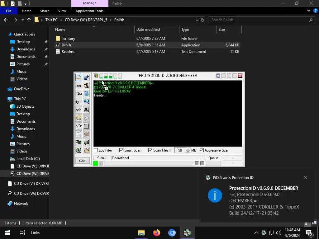319x239 pixels.
Task: Click the ProtectionID icon on the taskbar
Action: click(187, 233)
